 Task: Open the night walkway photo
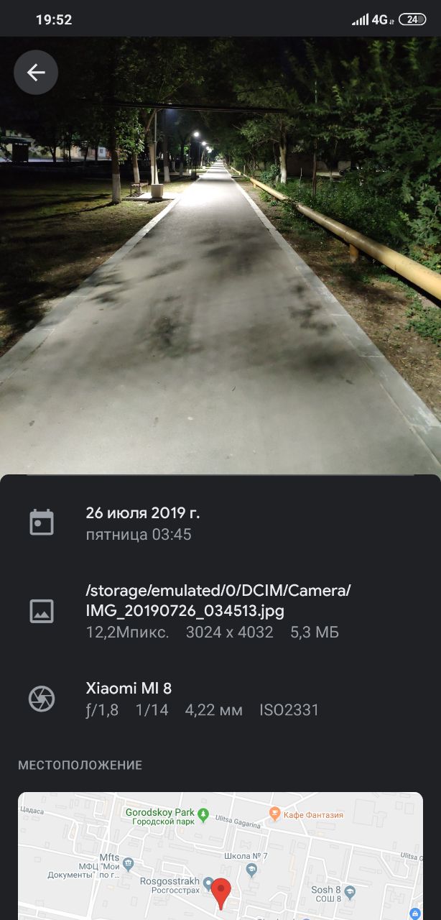pos(220,255)
